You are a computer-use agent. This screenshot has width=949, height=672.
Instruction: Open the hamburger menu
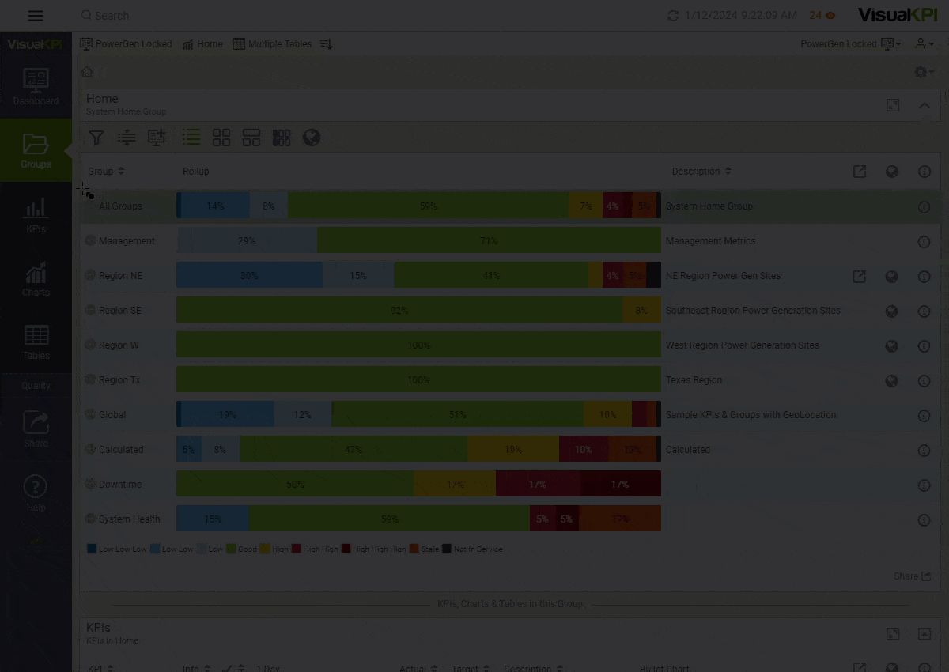(36, 16)
